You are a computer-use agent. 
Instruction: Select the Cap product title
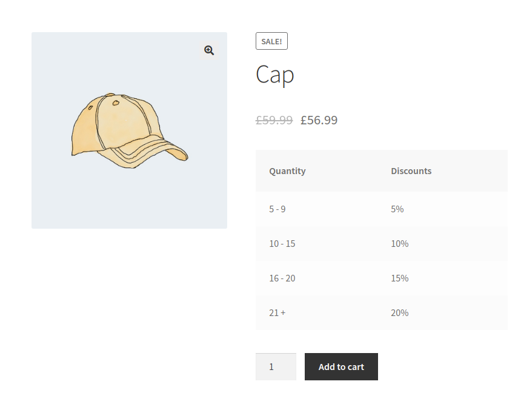274,75
